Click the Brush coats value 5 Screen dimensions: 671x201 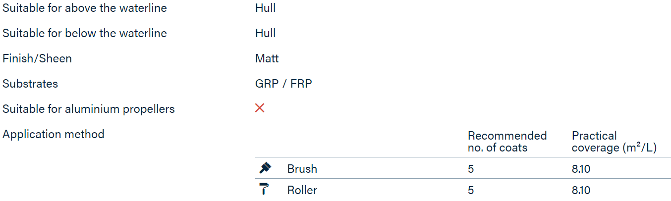tap(471, 169)
